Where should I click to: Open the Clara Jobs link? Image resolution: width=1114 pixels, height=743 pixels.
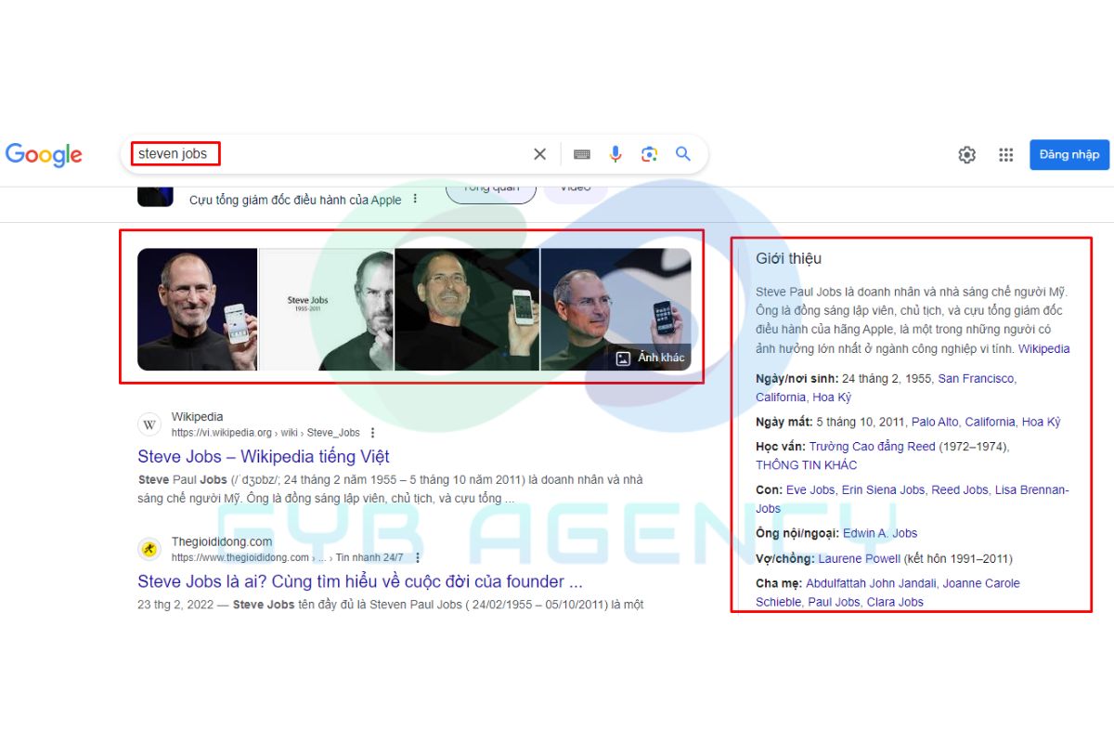895,602
